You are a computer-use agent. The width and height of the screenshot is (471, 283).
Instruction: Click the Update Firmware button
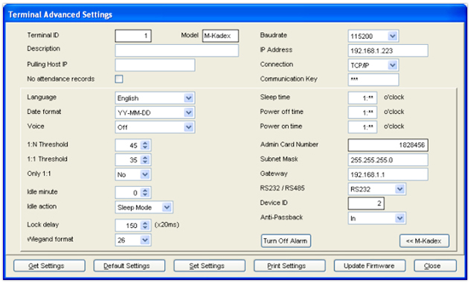[370, 266]
